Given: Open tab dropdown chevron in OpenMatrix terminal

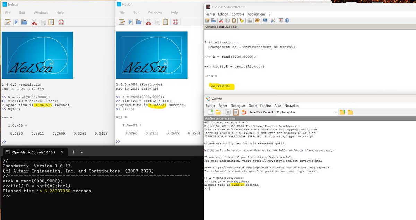Looking at the screenshot, I should [x=82, y=152].
